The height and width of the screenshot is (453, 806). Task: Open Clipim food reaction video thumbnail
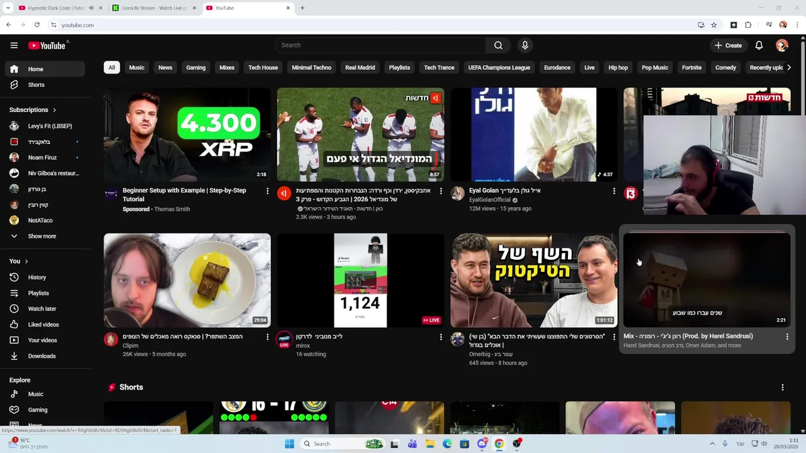[187, 281]
